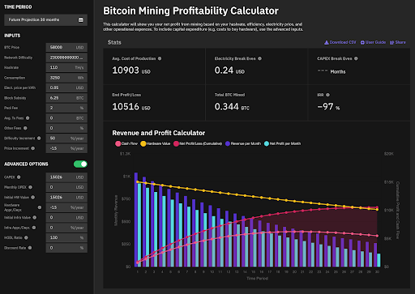415x294 pixels.
Task: Select the Hashrate input field
Action: tap(66, 67)
